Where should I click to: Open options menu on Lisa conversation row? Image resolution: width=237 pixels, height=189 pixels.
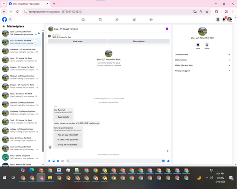(35, 42)
